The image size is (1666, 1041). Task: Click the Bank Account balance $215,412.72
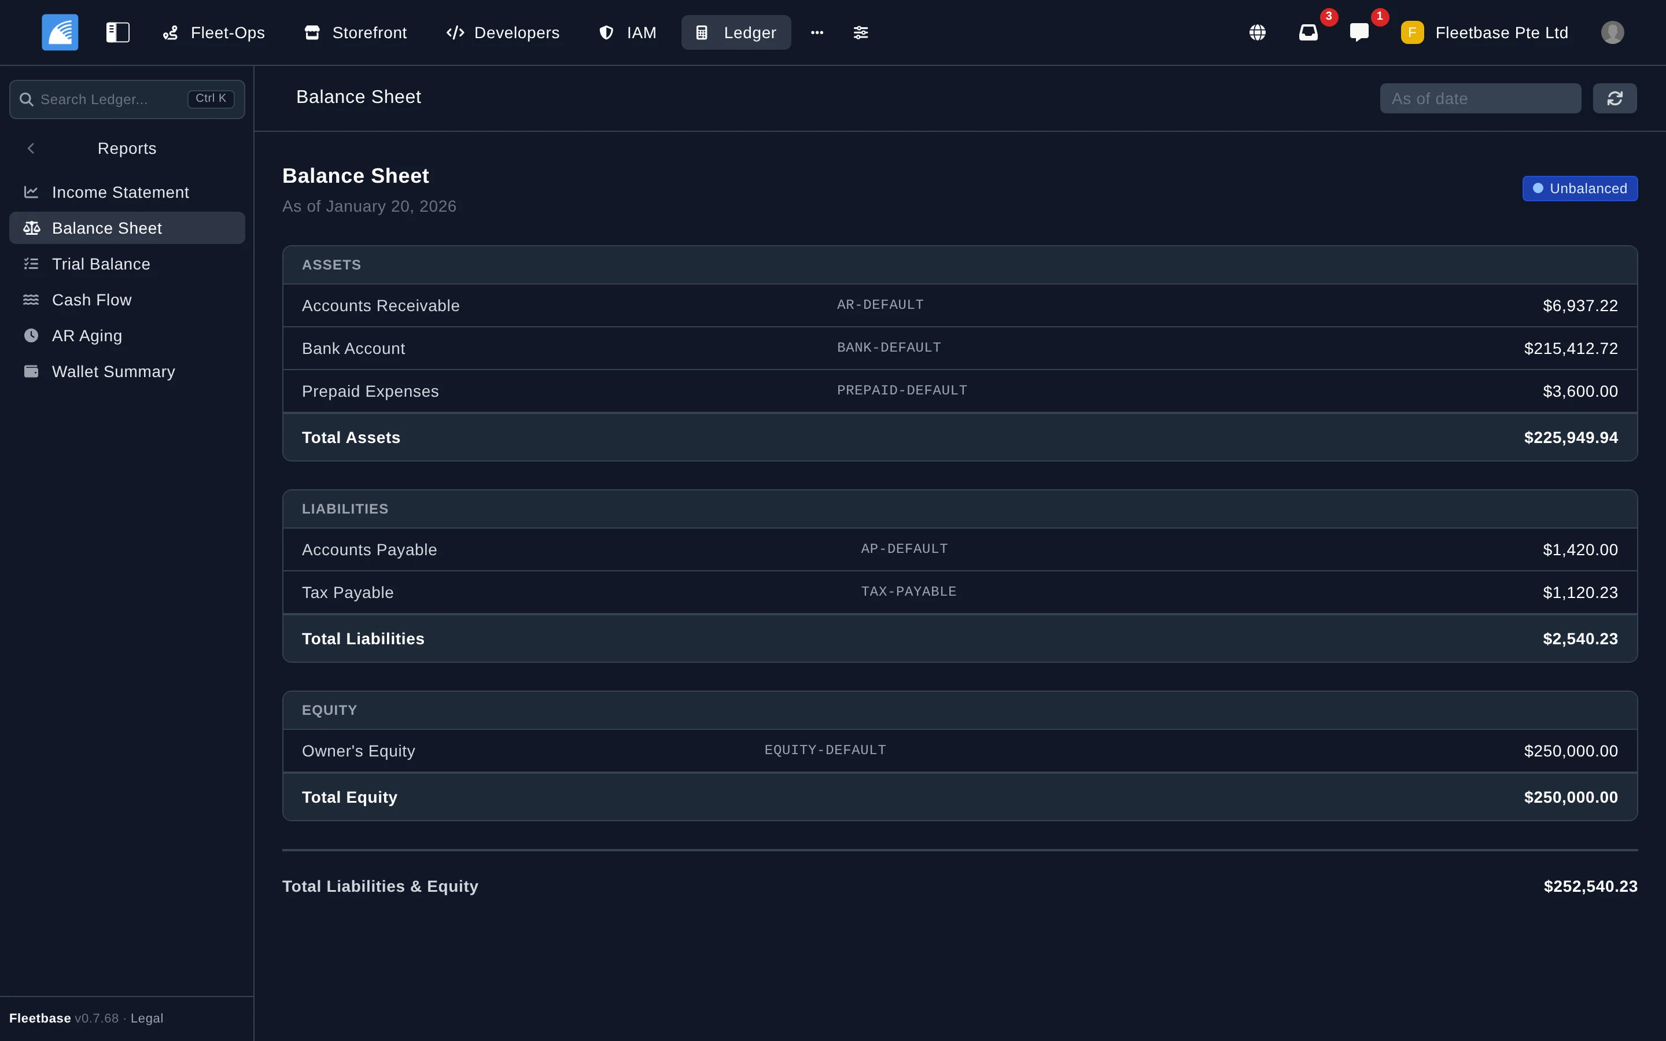click(x=1571, y=348)
